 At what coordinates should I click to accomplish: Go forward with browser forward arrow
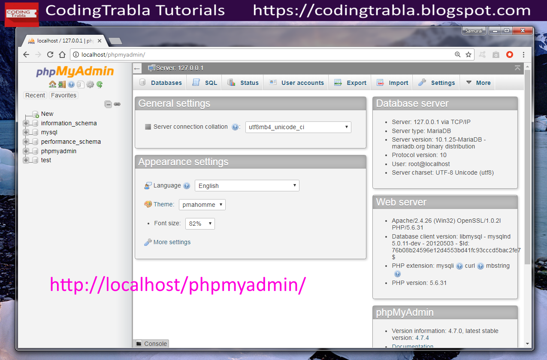[x=38, y=54]
